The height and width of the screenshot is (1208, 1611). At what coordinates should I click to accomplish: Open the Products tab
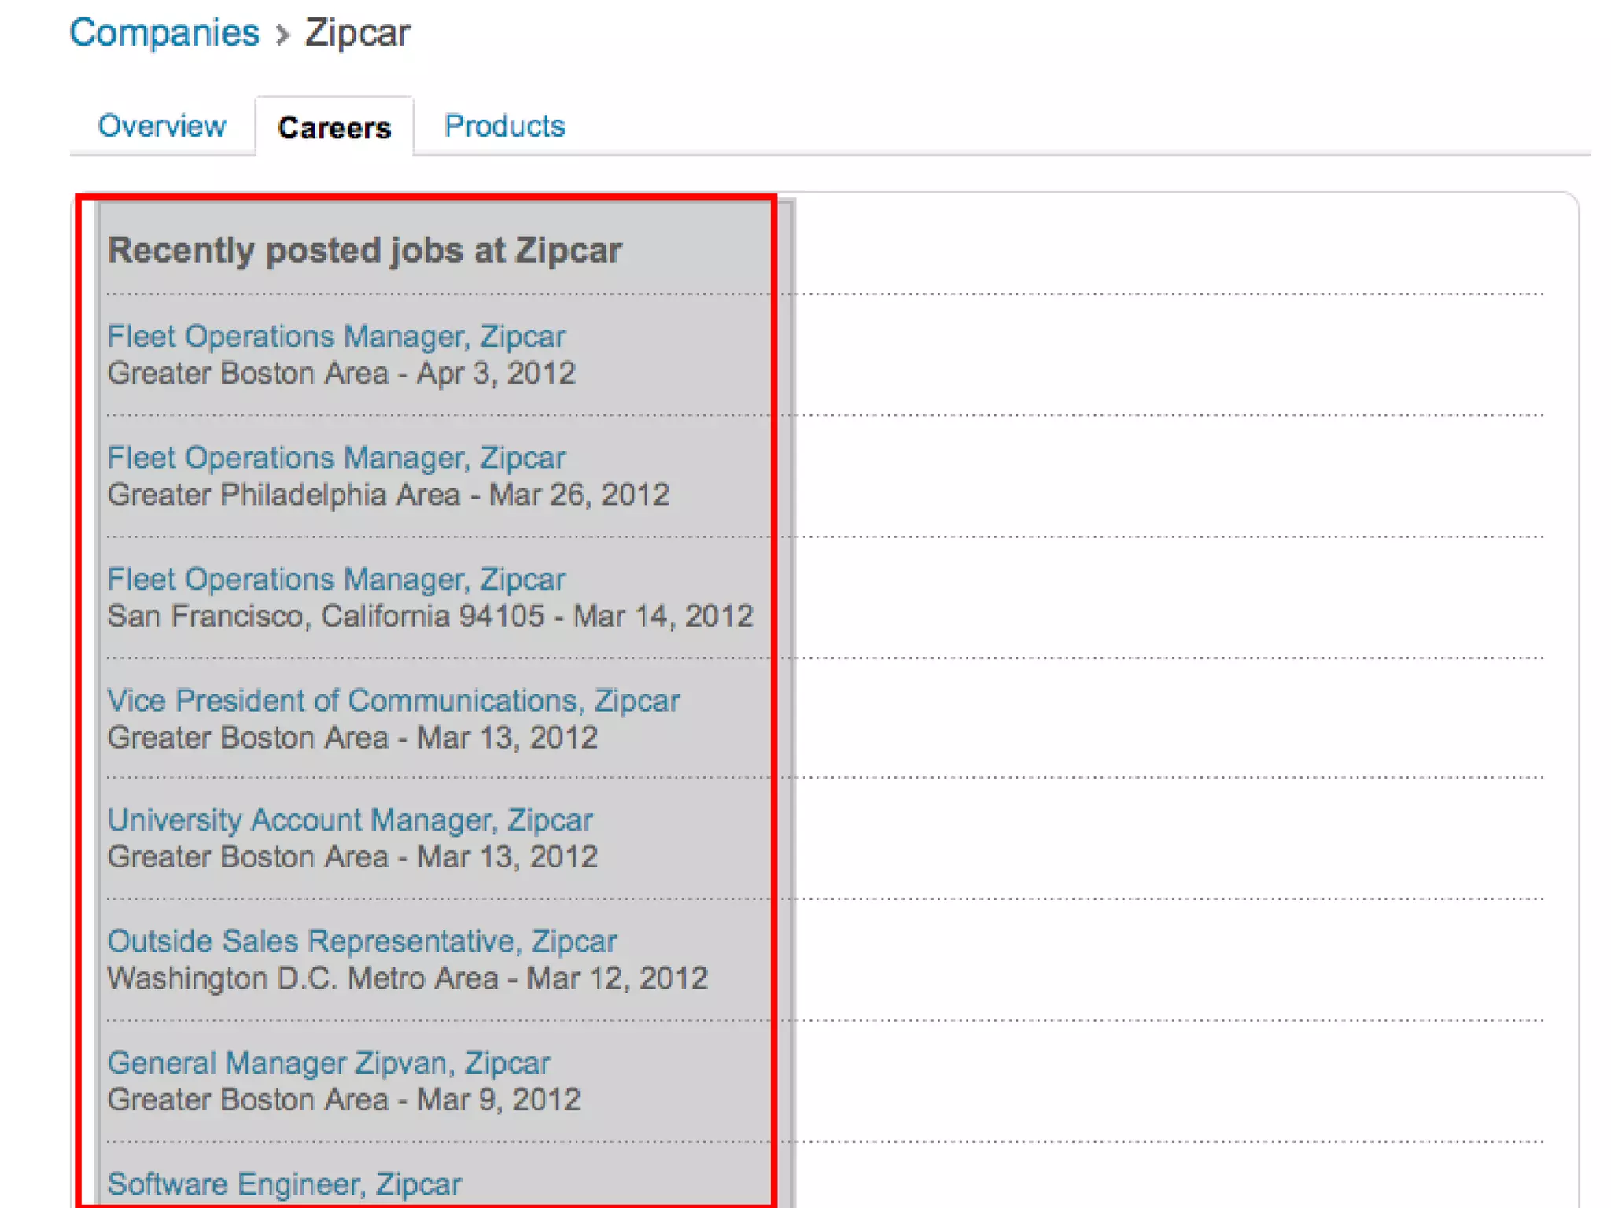click(504, 126)
